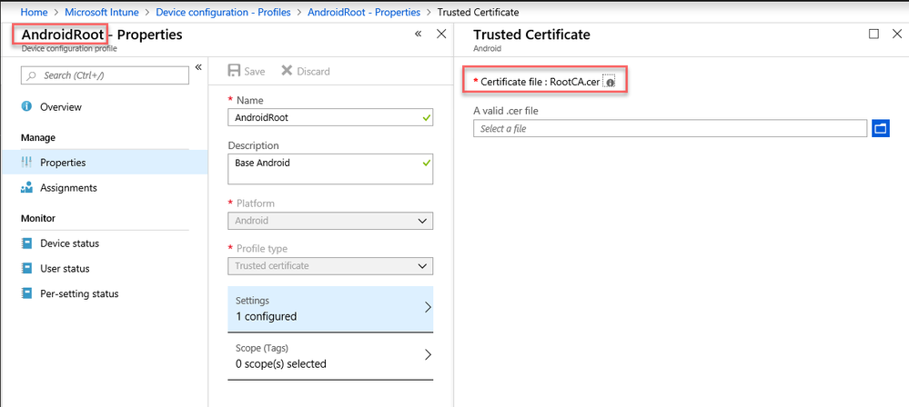Click the Description field Base Android

(330, 169)
